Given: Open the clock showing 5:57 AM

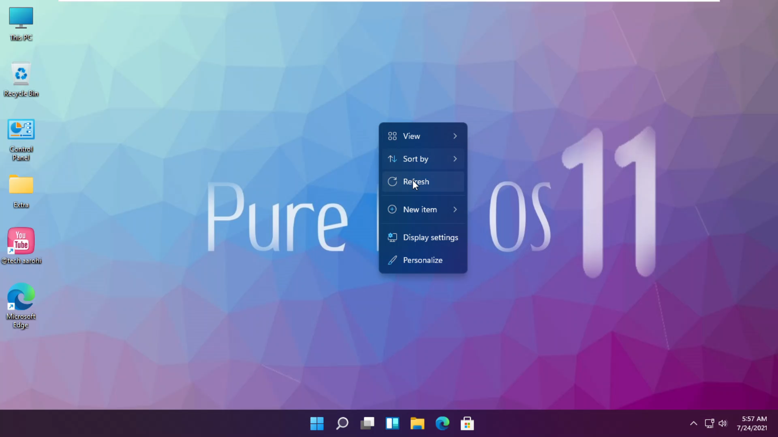Looking at the screenshot, I should click(754, 419).
